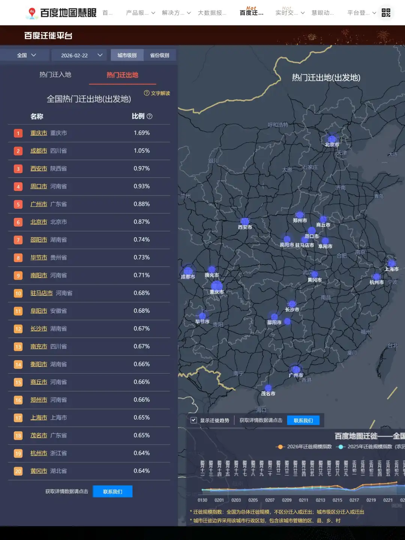Image resolution: width=405 pixels, height=540 pixels.
Task: Open the 衡阳市 city link
Action: (39, 364)
